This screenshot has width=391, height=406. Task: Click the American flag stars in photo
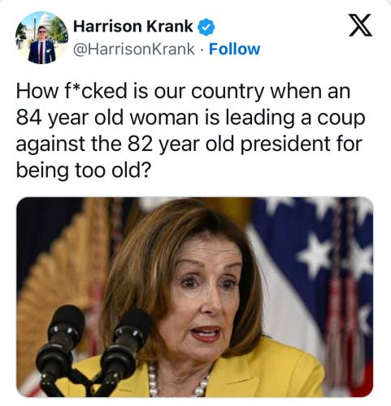tap(325, 249)
